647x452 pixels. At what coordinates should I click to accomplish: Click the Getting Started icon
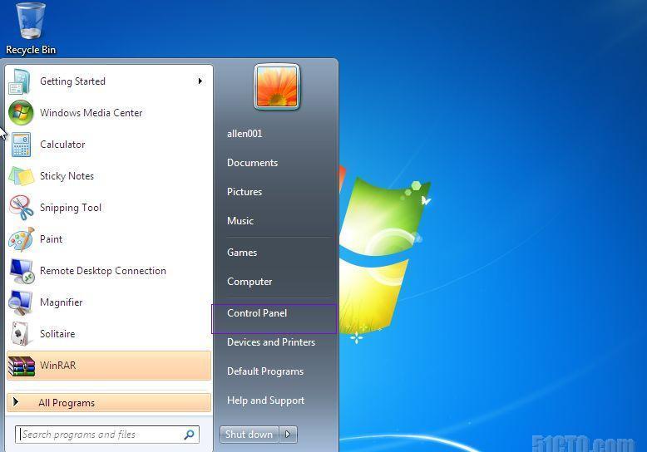click(x=19, y=81)
